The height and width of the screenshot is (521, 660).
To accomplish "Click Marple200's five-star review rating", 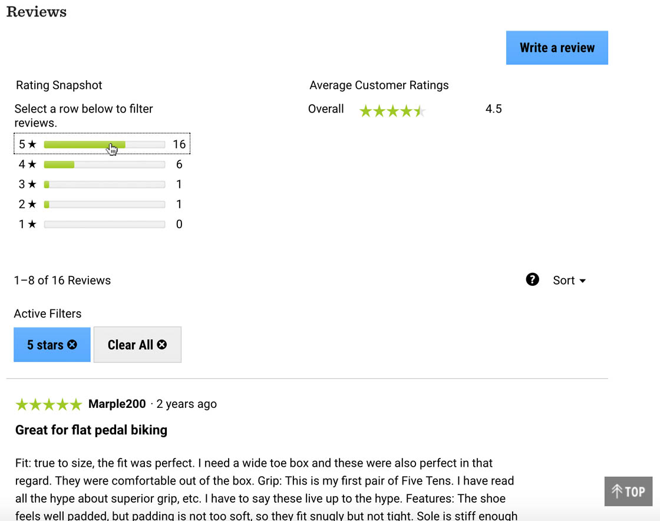I will pyautogui.click(x=49, y=404).
